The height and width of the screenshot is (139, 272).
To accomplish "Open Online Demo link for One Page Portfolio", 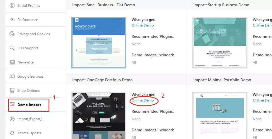I will 142,100.
